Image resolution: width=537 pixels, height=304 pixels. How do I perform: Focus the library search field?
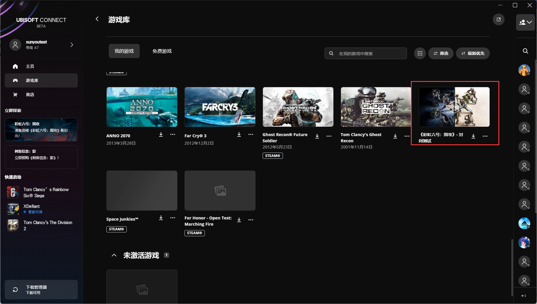point(366,53)
